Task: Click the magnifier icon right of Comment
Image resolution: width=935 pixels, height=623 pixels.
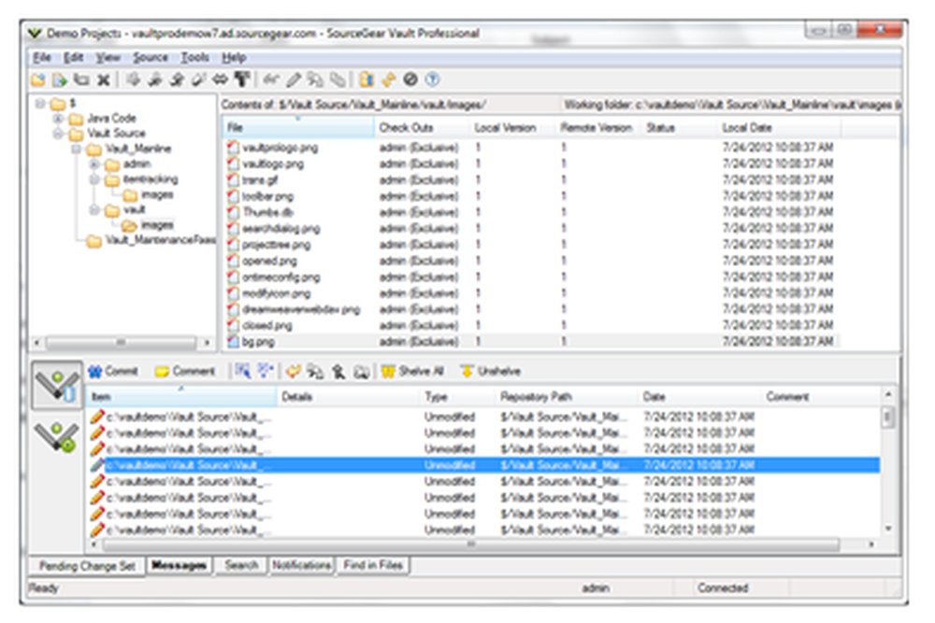Action: (242, 371)
